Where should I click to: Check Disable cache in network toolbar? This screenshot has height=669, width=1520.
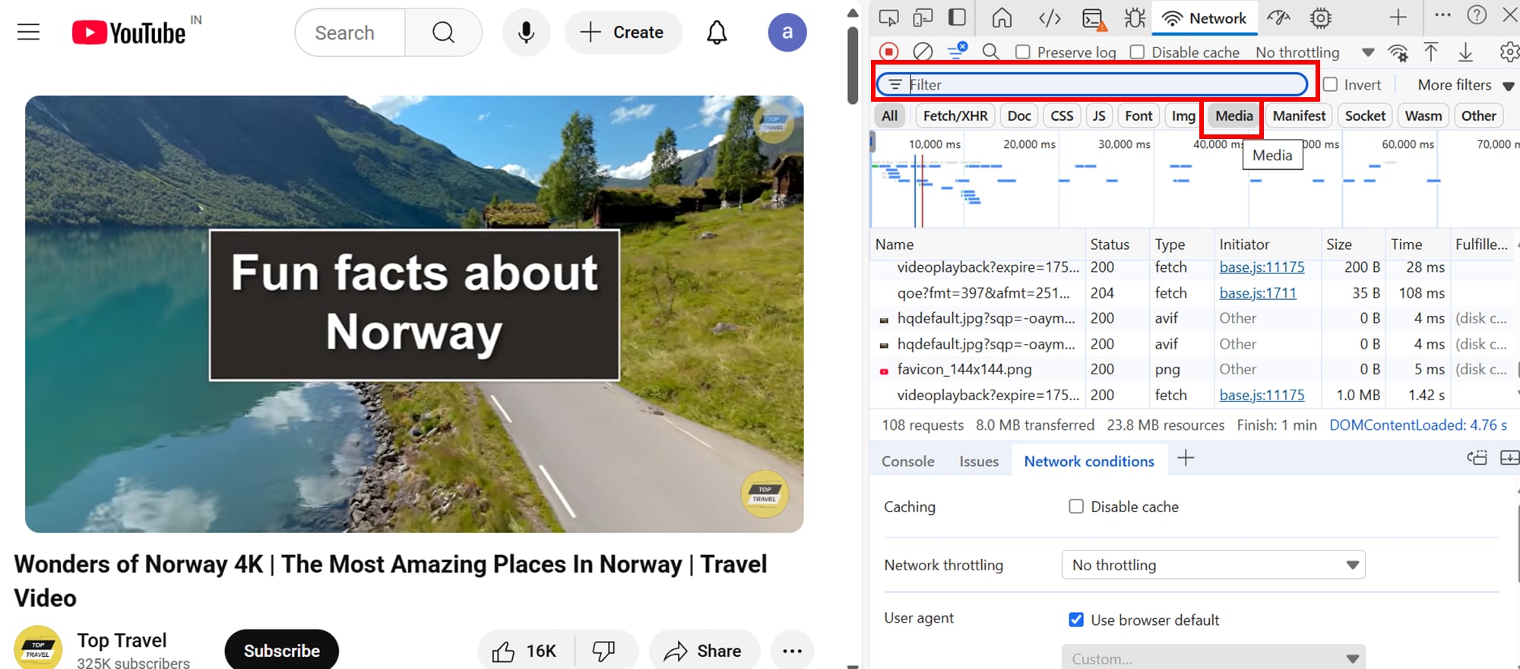pos(1137,52)
